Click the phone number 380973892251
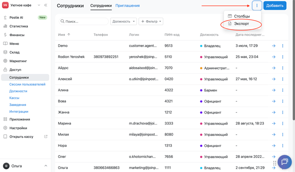Viewport: 295px width, 172px height. coord(106,57)
